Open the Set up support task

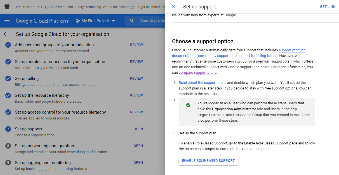pos(138,129)
